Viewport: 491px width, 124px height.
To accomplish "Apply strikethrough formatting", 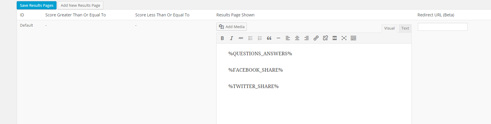I will (x=241, y=38).
